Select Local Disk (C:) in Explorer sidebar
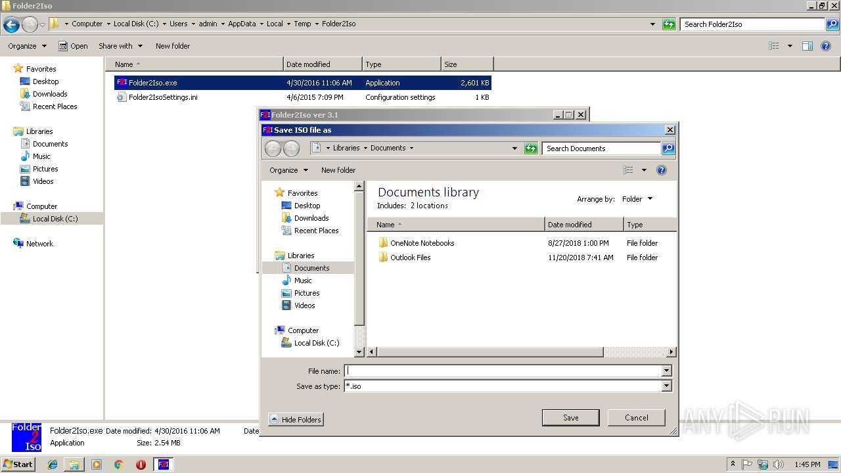841x473 pixels. [55, 219]
